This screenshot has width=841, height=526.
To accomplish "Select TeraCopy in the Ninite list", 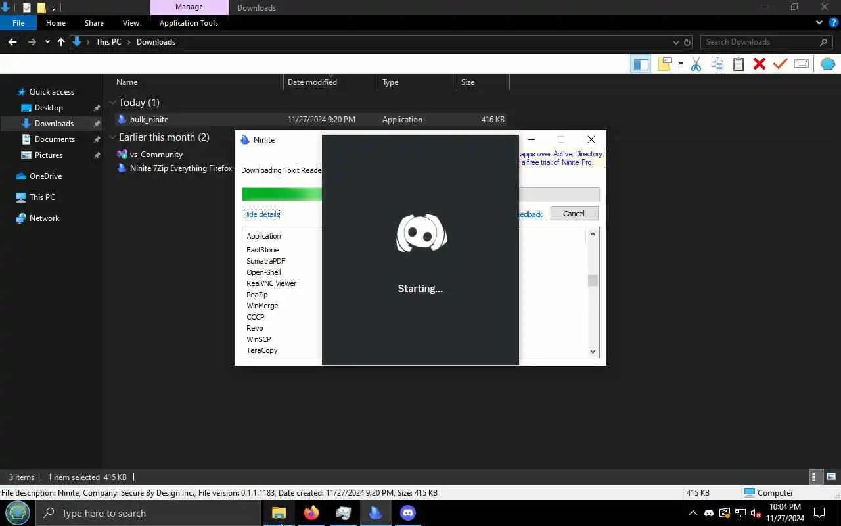I will coord(262,350).
